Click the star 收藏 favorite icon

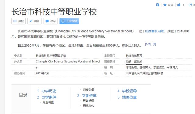(x=165, y=5)
